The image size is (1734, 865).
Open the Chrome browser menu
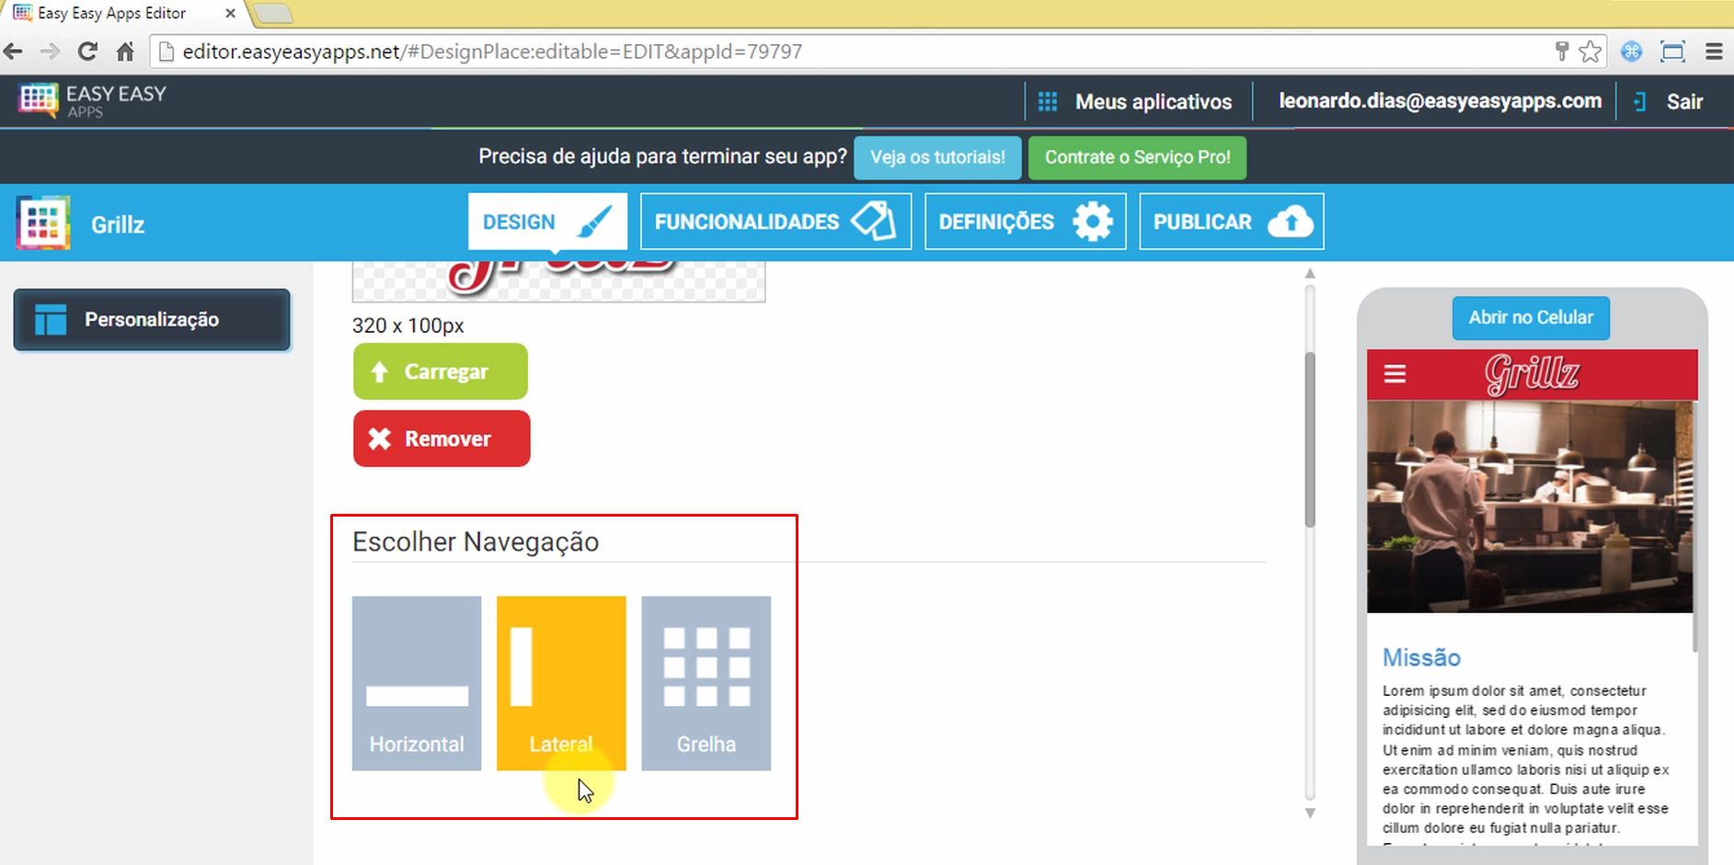(1715, 51)
